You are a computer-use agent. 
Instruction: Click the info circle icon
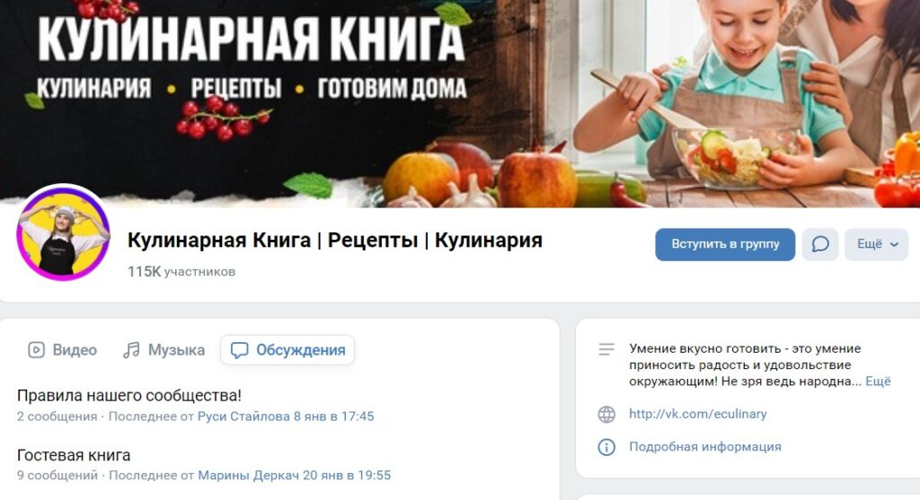coord(606,447)
